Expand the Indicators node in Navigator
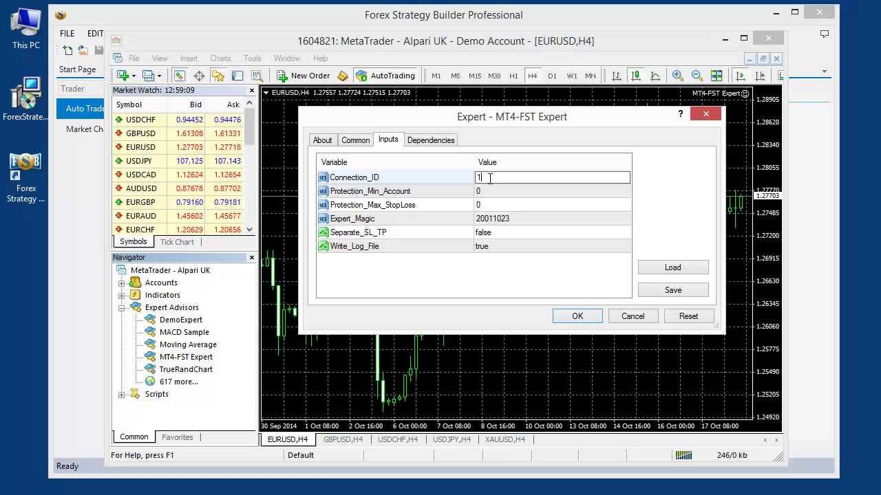The image size is (881, 495). 122,296
